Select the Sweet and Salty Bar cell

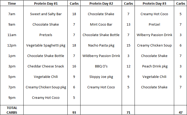[46, 14]
